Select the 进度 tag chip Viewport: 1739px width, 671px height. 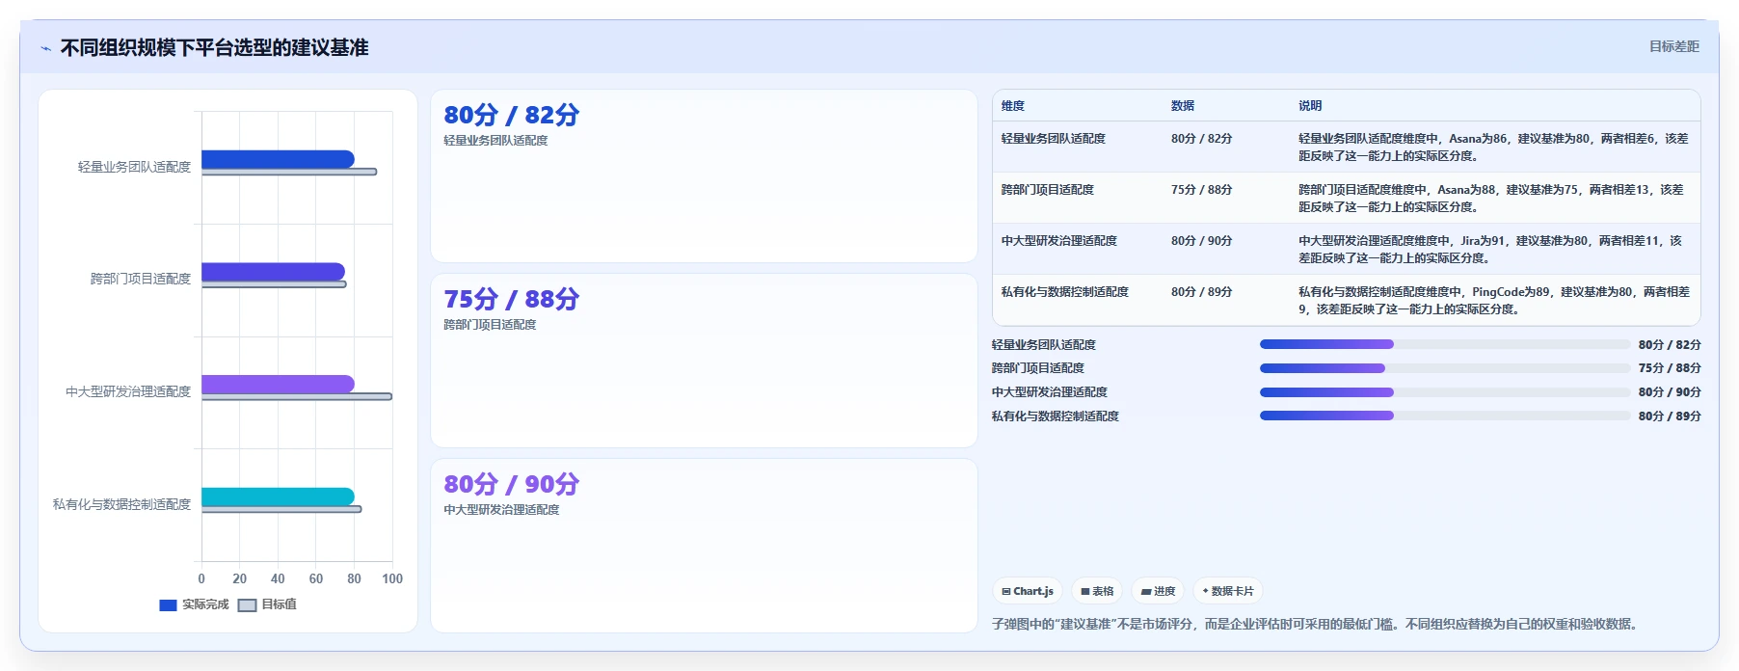coord(1158,591)
